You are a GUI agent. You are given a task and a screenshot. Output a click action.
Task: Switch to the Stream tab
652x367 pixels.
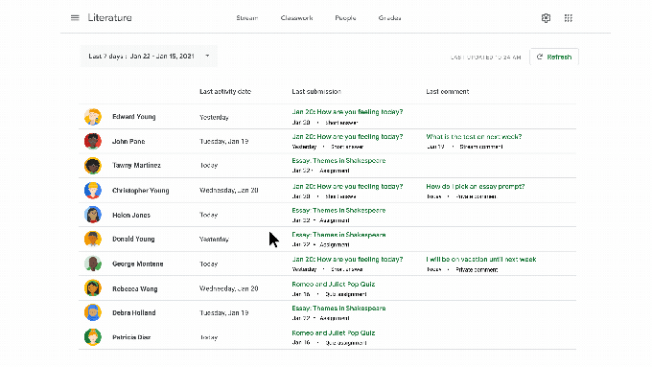tap(247, 18)
